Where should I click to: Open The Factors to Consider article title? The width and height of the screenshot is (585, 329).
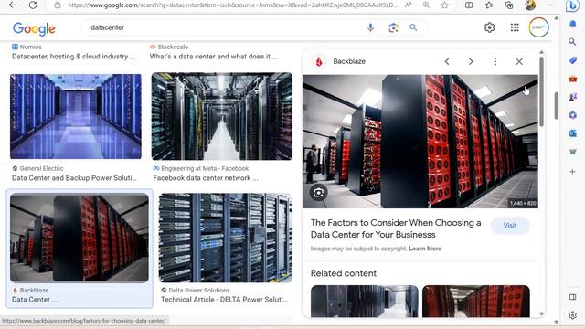click(396, 228)
